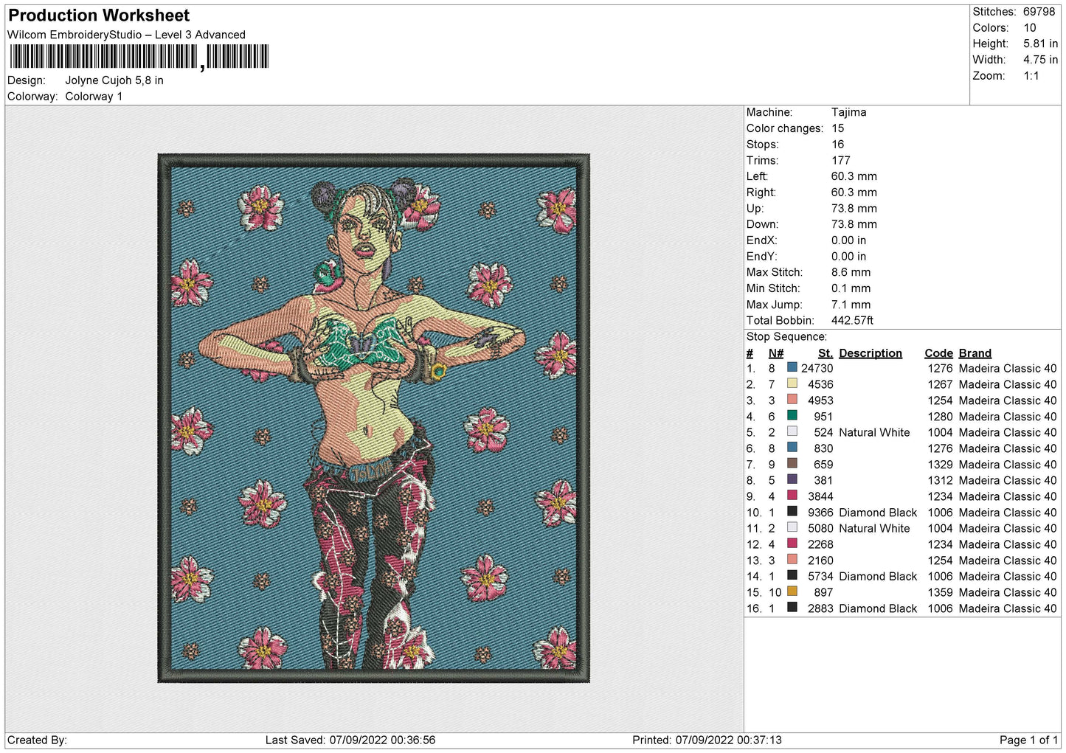Screen dimensions: 1066x753
Task: Click 'Madeira Classic 40' in stop row 3
Action: (1008, 400)
